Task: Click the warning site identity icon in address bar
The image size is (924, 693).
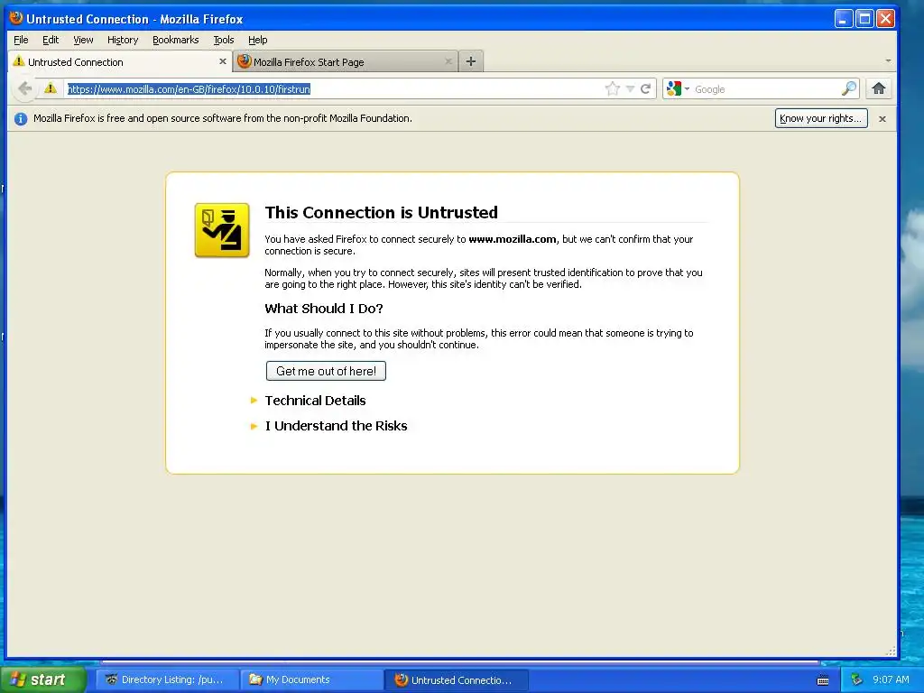Action: 51,88
